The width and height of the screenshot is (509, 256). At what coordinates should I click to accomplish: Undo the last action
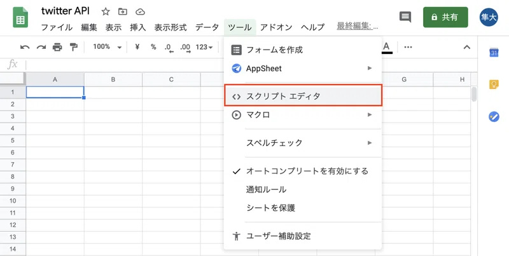(25, 47)
